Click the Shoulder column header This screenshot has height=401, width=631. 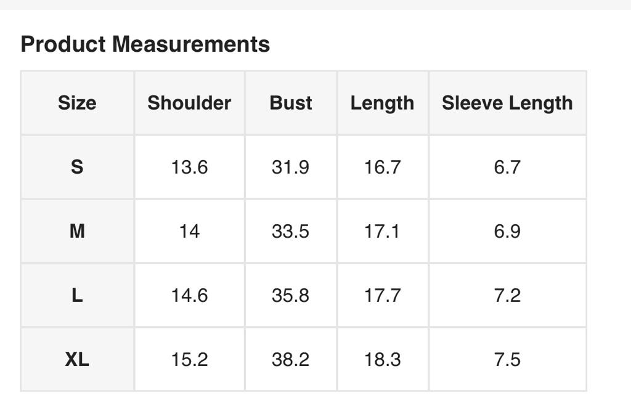[x=189, y=103]
